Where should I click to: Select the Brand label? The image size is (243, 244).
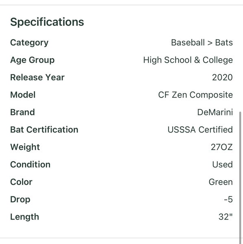[x=22, y=112]
